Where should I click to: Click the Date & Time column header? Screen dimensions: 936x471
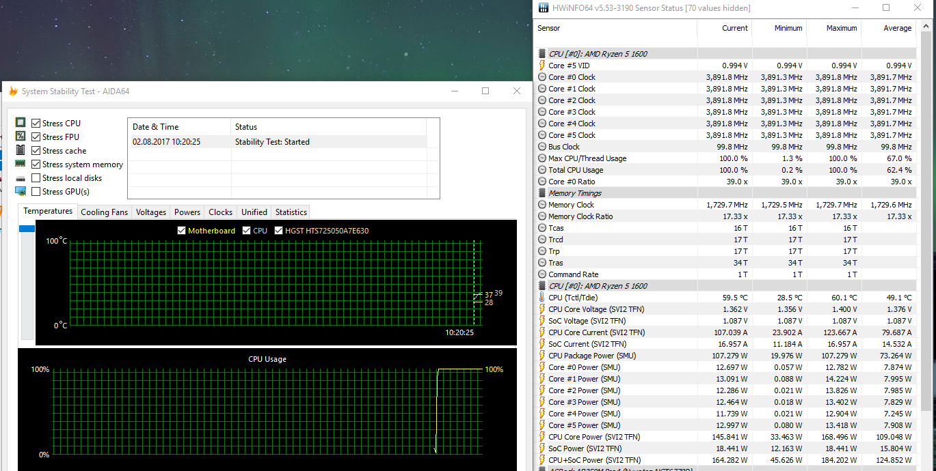pos(179,127)
